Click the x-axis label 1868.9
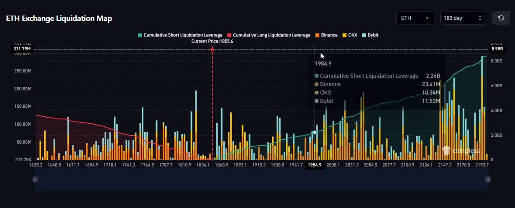The height and width of the screenshot is (208, 515). point(222,165)
